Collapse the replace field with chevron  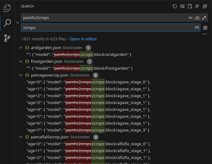point(17,22)
